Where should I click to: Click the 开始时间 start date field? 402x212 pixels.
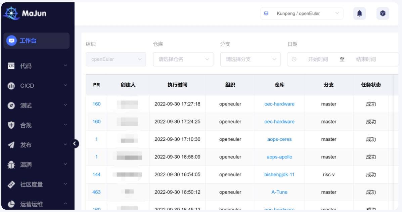click(x=318, y=59)
